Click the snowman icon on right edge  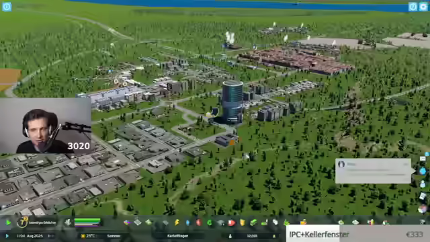click(423, 184)
